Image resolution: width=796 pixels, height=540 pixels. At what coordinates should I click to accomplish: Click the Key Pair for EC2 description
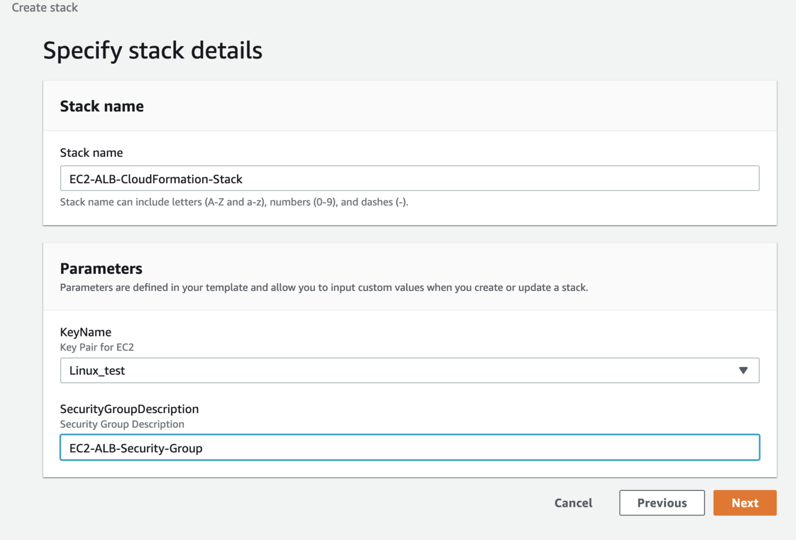pyautogui.click(x=97, y=347)
